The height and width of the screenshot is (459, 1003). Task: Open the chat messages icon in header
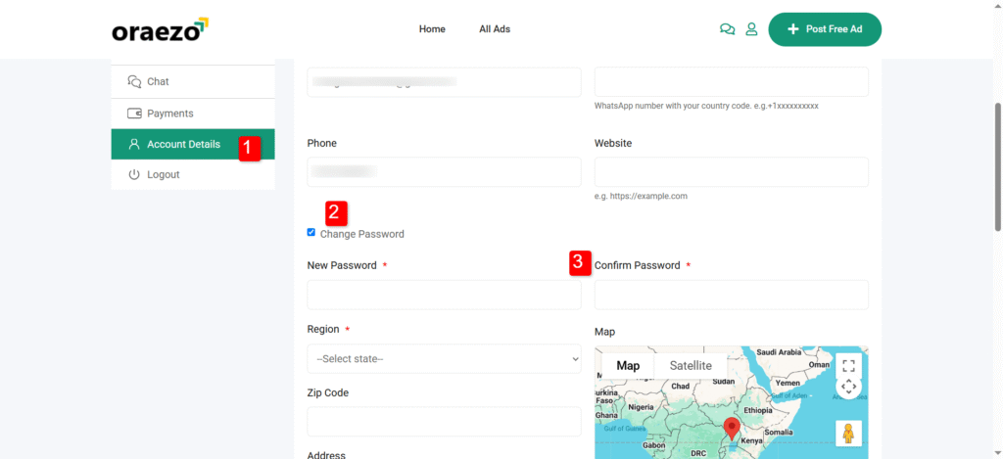727,29
